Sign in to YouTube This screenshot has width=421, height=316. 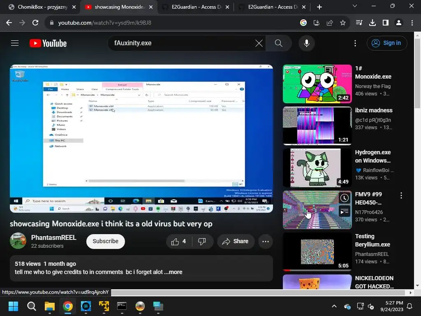(x=387, y=43)
